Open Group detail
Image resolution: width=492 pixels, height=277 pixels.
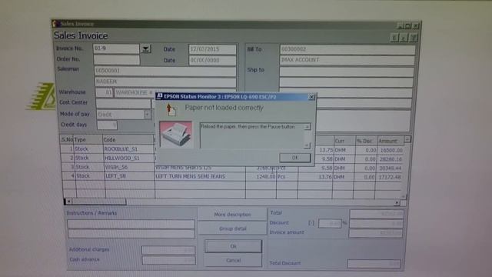pyautogui.click(x=232, y=229)
